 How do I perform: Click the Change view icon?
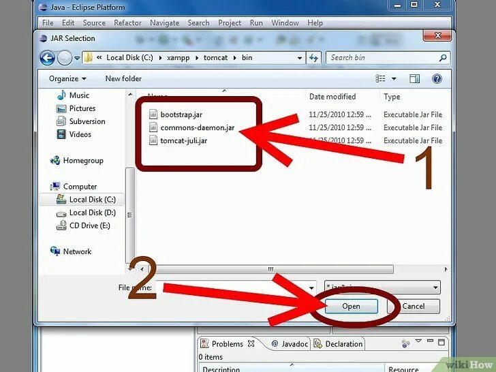pos(380,78)
